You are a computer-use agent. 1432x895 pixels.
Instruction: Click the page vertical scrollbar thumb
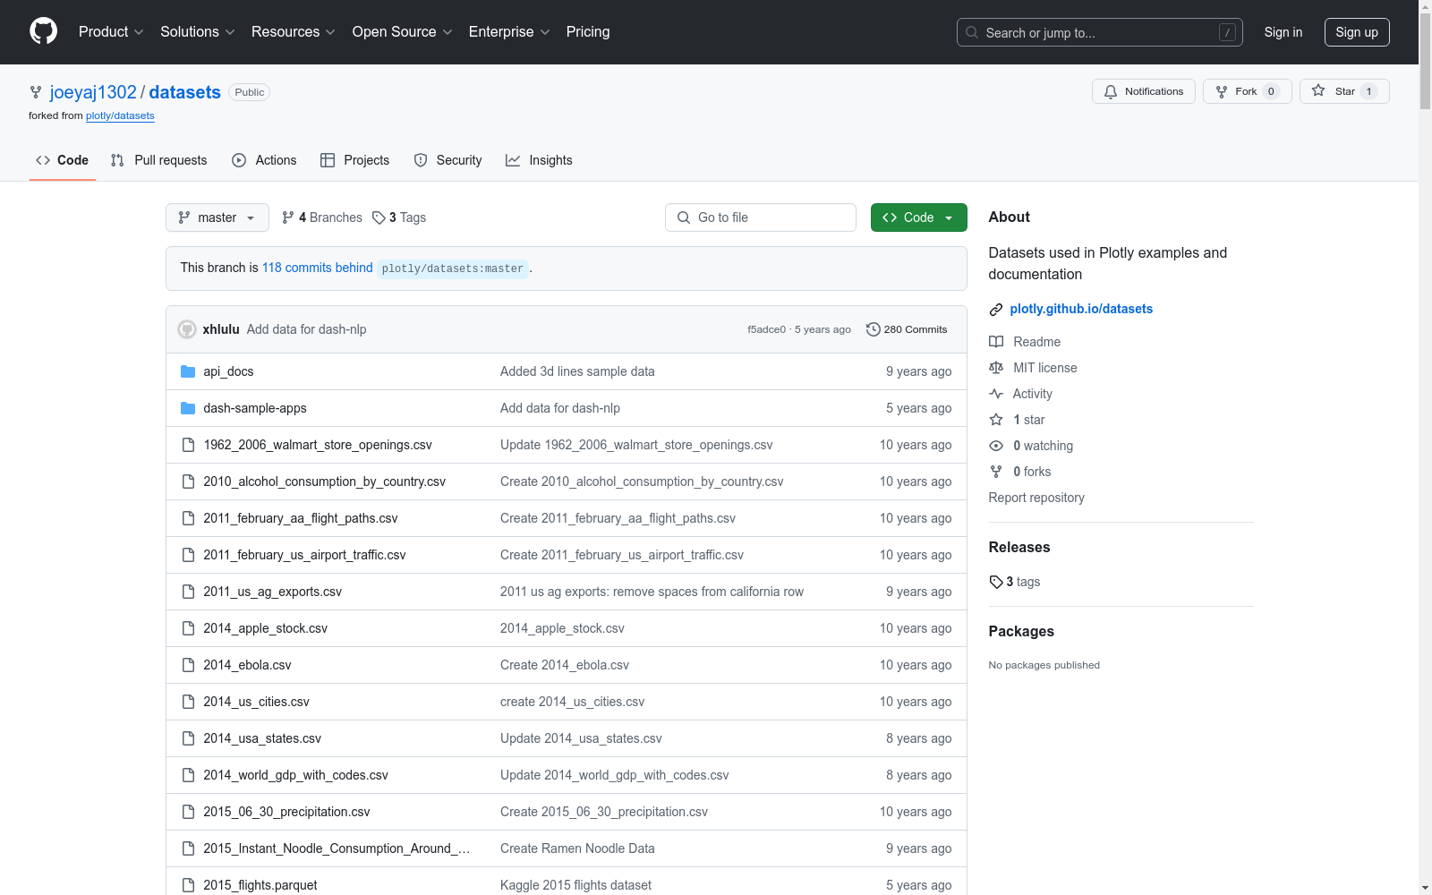1425,62
